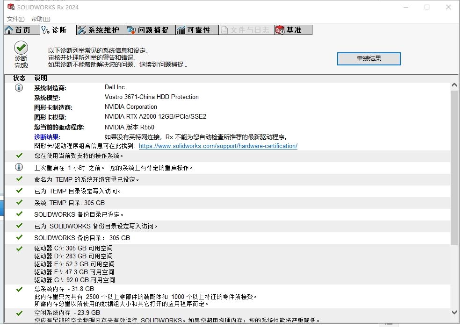Open the 文件(F) menu
This screenshot has height=327, width=463.
pos(15,19)
